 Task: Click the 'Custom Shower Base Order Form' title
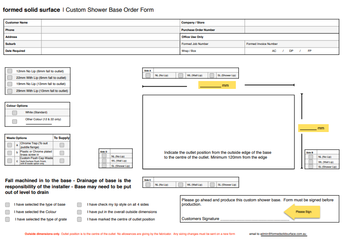coord(110,10)
